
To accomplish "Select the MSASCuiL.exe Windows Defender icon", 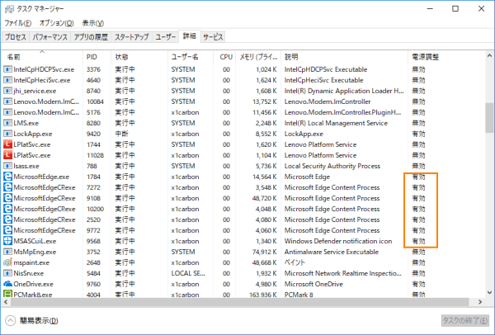I will coord(8,241).
